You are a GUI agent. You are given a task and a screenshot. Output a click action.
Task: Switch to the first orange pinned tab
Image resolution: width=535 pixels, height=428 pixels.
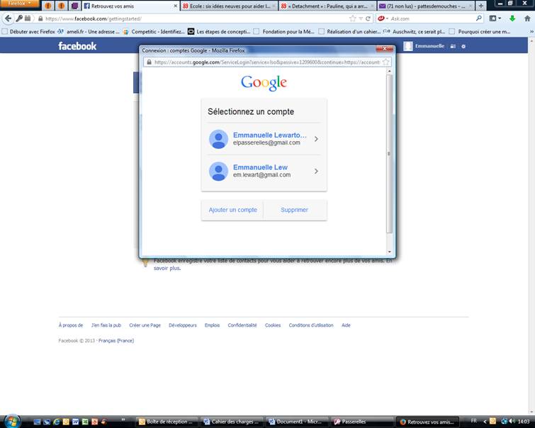click(x=48, y=6)
